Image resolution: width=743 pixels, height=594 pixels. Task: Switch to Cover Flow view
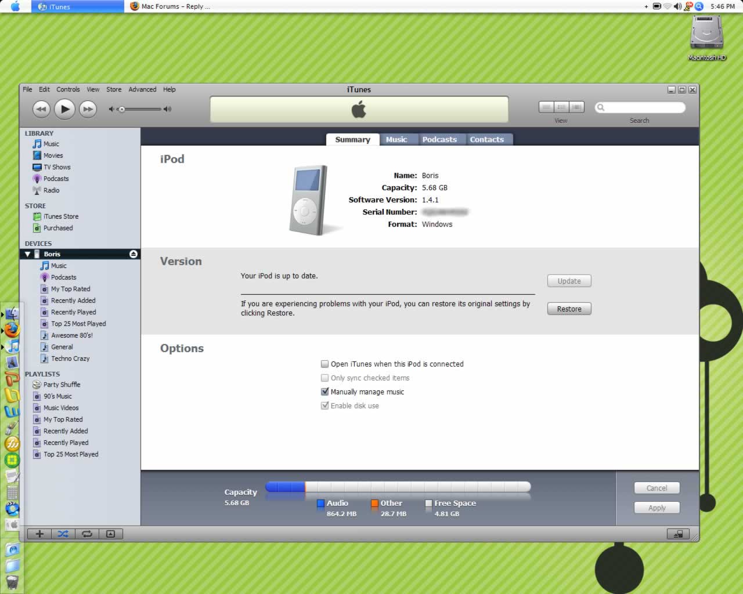click(x=576, y=107)
